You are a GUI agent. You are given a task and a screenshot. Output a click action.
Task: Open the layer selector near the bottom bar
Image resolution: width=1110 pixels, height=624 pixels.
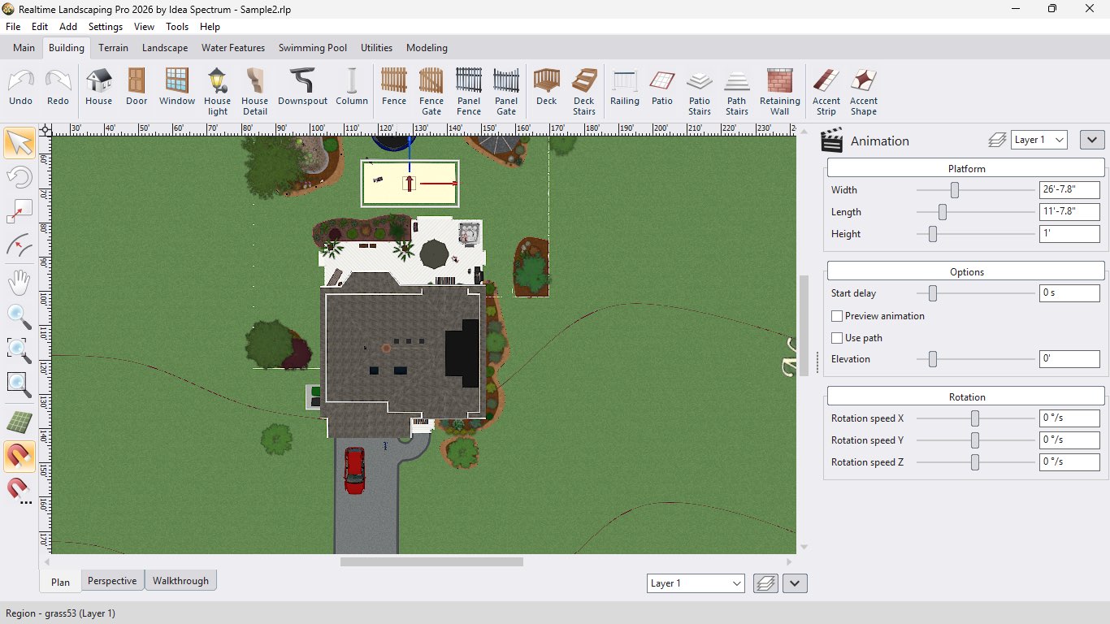click(695, 583)
